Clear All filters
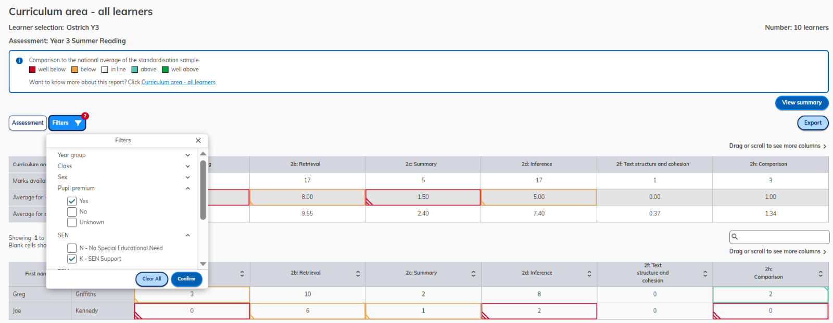 (x=152, y=279)
